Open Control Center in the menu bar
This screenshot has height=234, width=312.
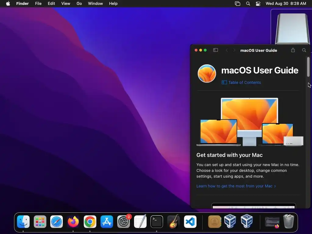click(258, 4)
